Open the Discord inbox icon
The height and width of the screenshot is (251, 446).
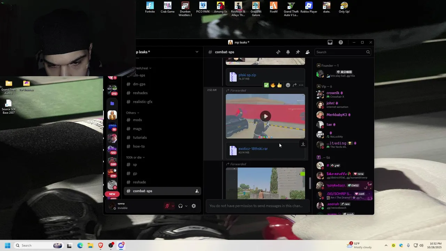330,42
